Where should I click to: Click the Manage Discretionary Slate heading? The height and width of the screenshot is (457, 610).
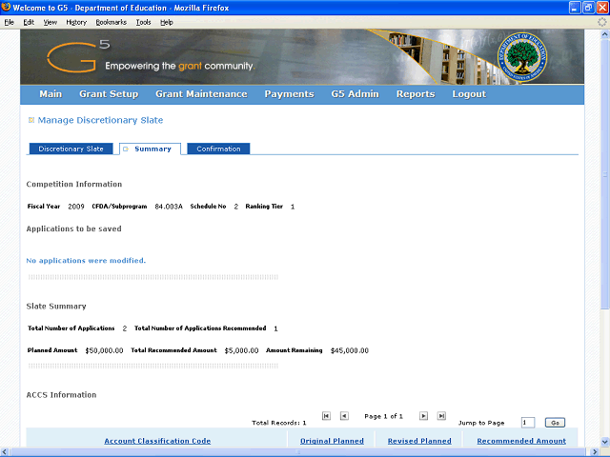click(x=100, y=120)
